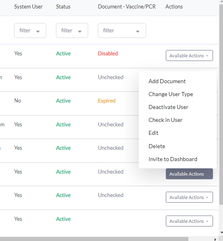The width and height of the screenshot is (223, 241).
Task: Click the vertical scrollbar thumb
Action: pos(221,105)
